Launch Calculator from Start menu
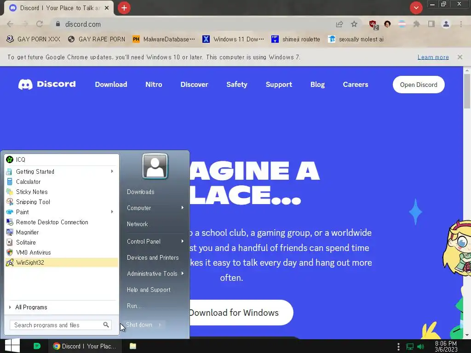This screenshot has height=353, width=471. (x=62, y=182)
